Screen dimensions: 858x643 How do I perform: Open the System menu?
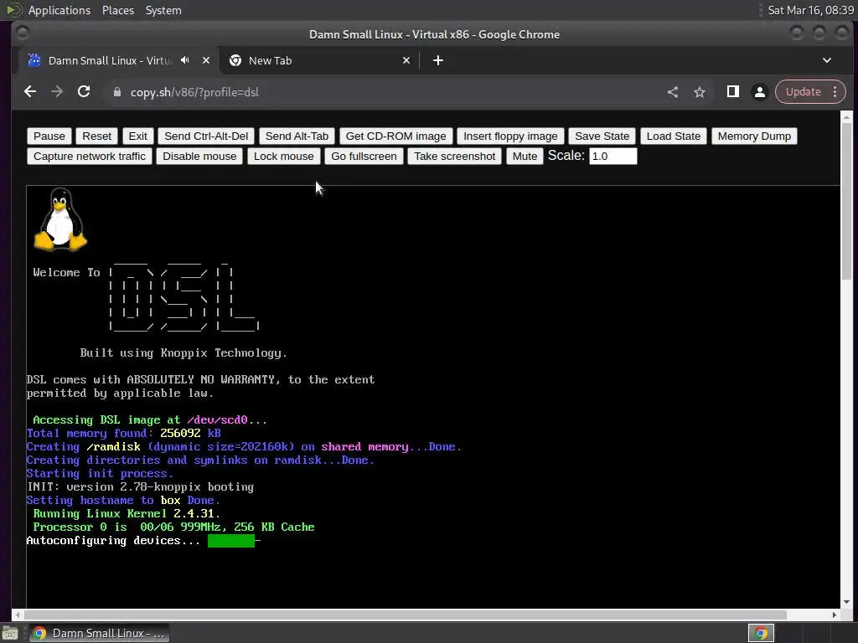(163, 10)
